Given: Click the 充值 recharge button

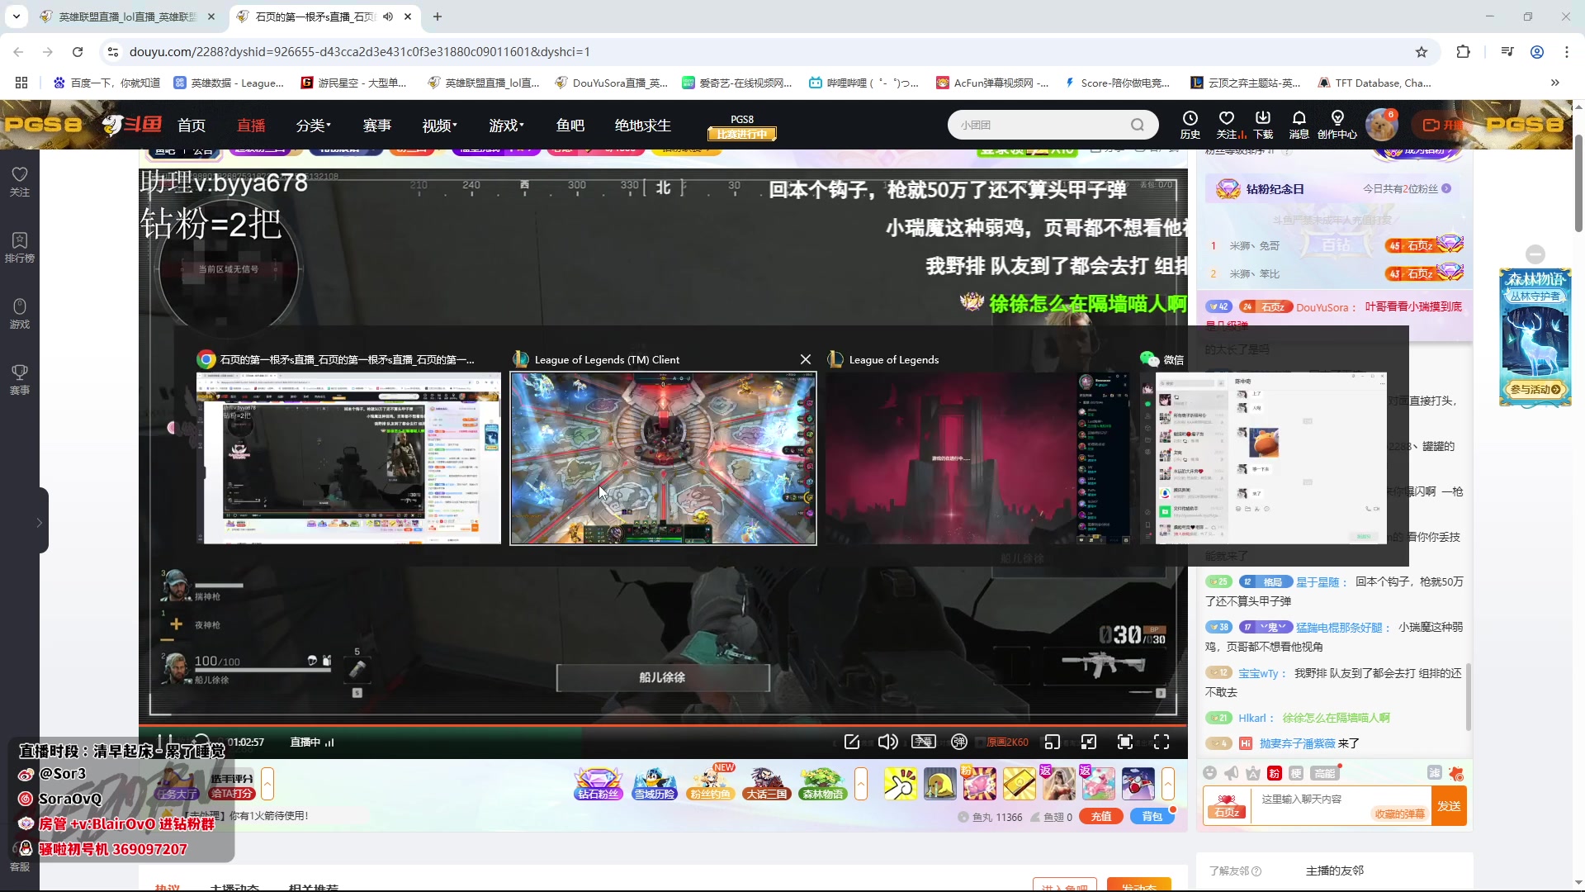Looking at the screenshot, I should click(x=1101, y=816).
